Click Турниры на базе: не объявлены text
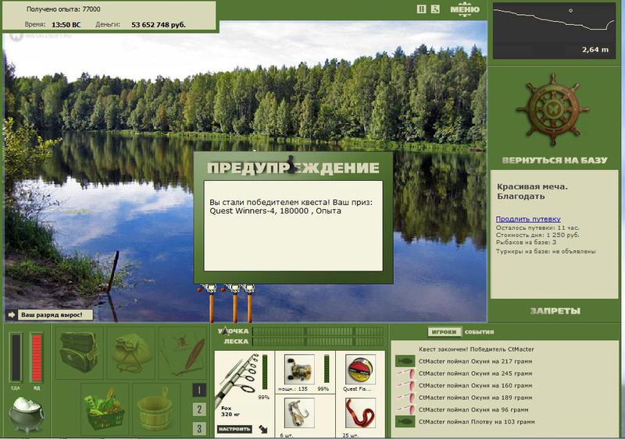The image size is (625, 439). [545, 251]
